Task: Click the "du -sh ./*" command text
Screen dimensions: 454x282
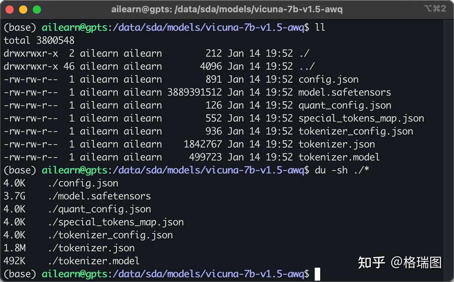Action: pyautogui.click(x=342, y=170)
